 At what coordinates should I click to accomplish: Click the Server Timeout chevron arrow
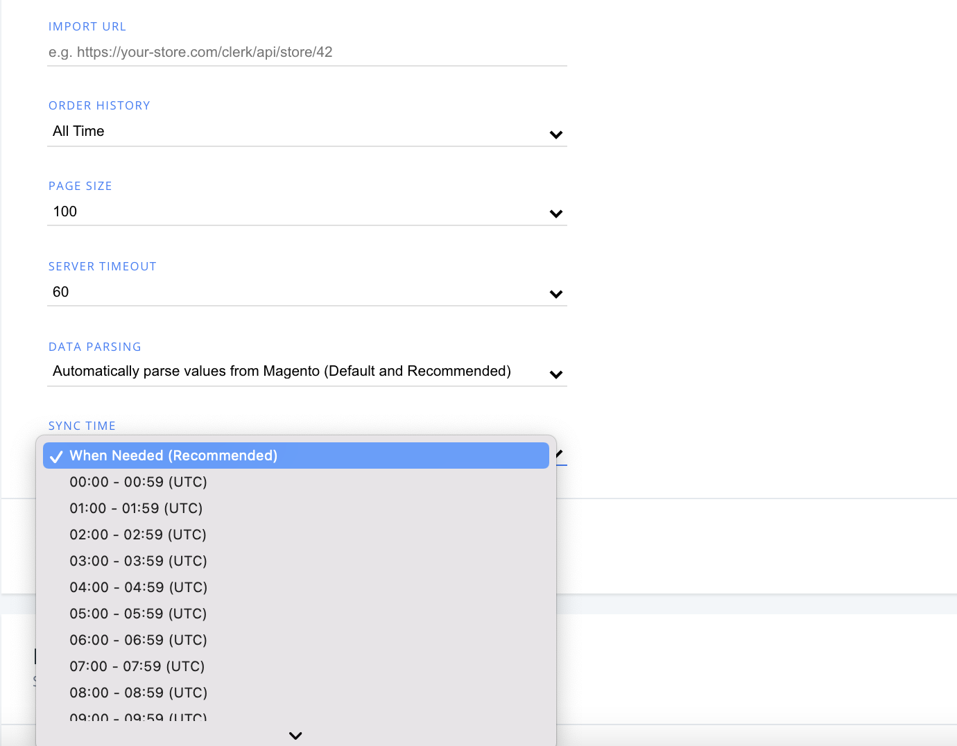(555, 294)
